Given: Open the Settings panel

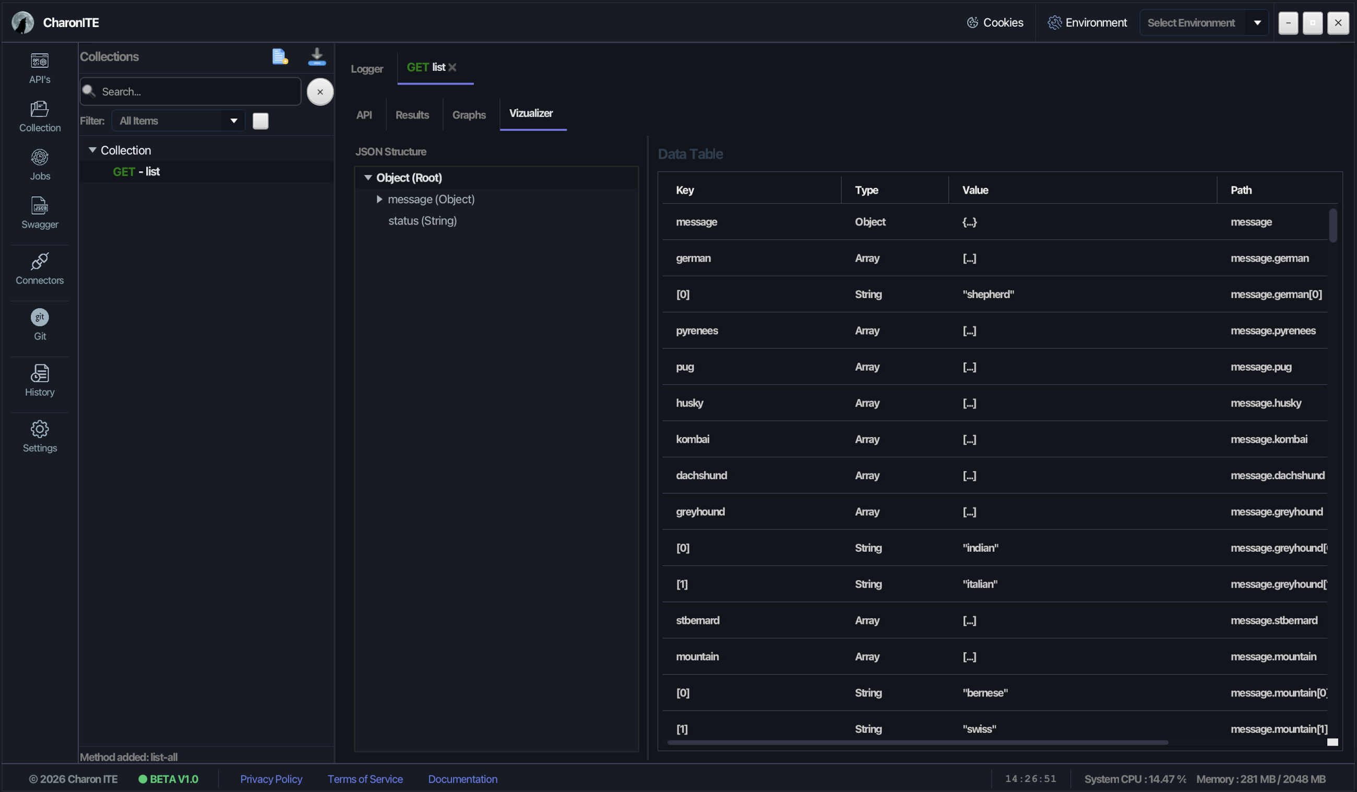Looking at the screenshot, I should click(x=39, y=435).
